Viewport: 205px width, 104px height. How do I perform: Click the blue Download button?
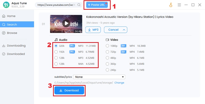[69, 90]
